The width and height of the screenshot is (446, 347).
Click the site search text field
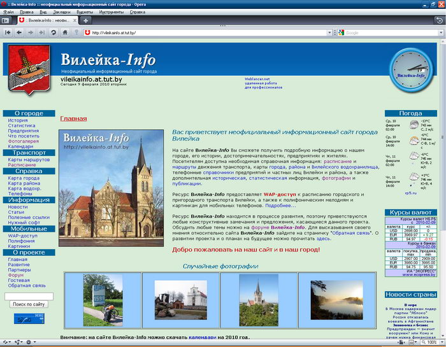[x=29, y=296]
